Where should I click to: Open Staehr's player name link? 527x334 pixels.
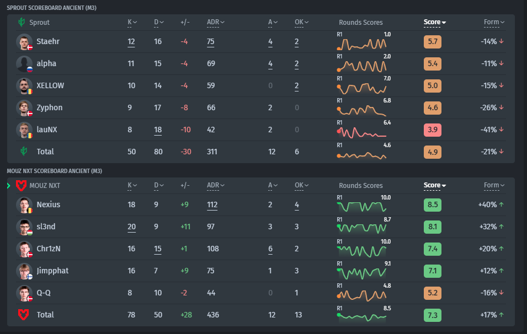[x=47, y=42]
